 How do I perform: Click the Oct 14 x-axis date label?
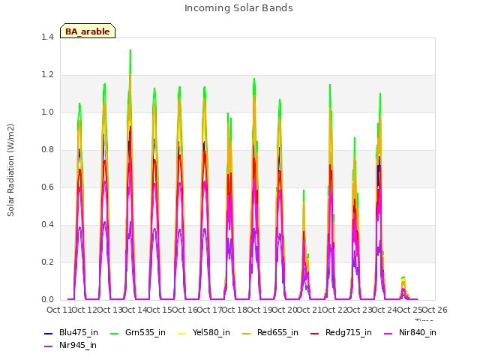point(135,310)
